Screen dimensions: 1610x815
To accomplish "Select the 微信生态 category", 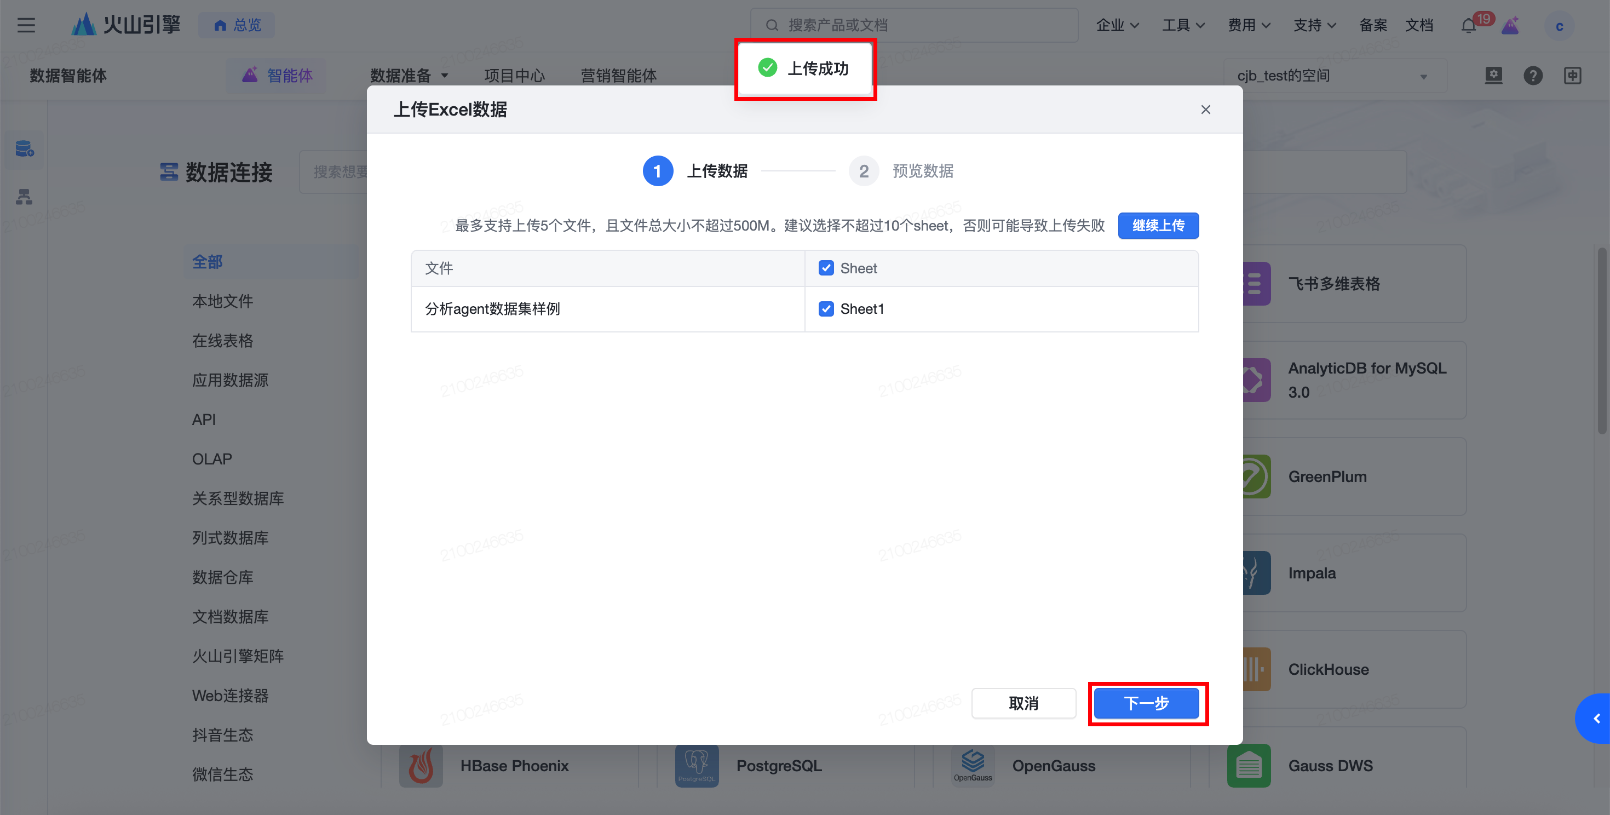I will pyautogui.click(x=222, y=774).
